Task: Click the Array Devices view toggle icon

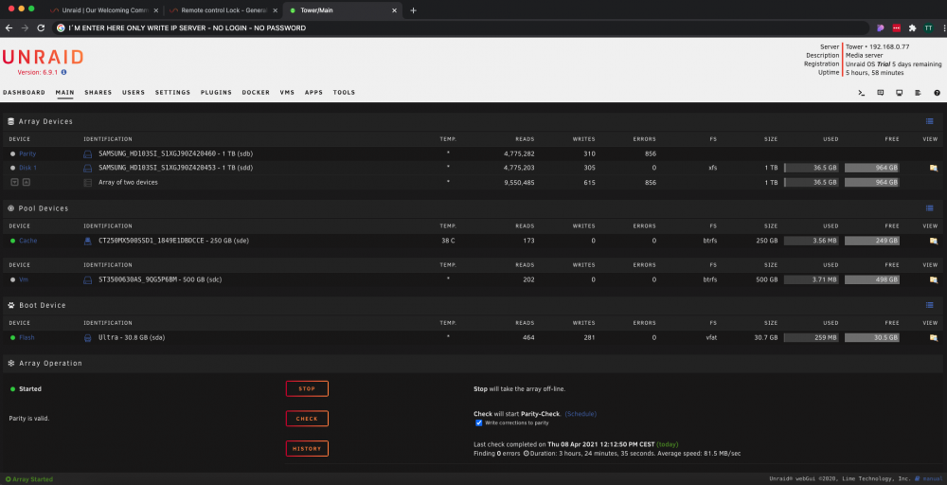Action: (930, 121)
